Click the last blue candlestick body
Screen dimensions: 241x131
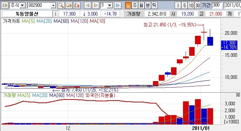point(210,41)
